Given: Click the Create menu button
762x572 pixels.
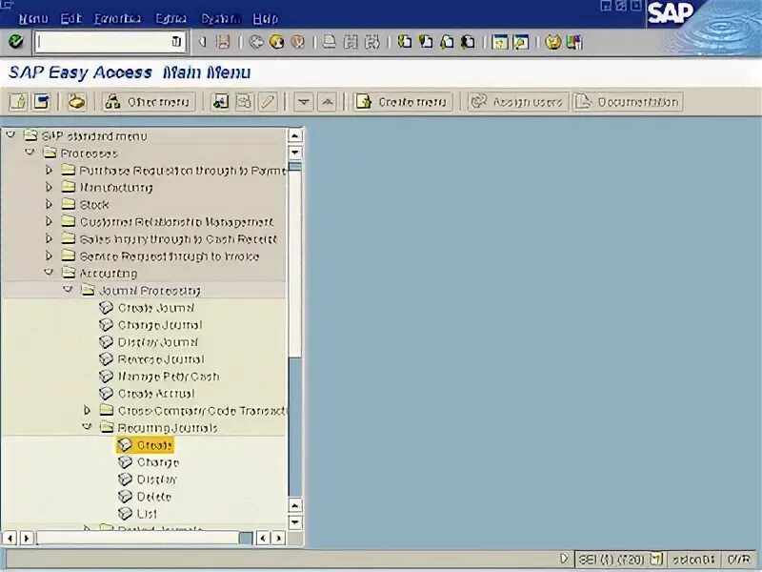Looking at the screenshot, I should pos(403,102).
